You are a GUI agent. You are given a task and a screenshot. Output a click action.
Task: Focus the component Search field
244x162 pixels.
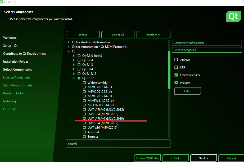tap(118, 144)
